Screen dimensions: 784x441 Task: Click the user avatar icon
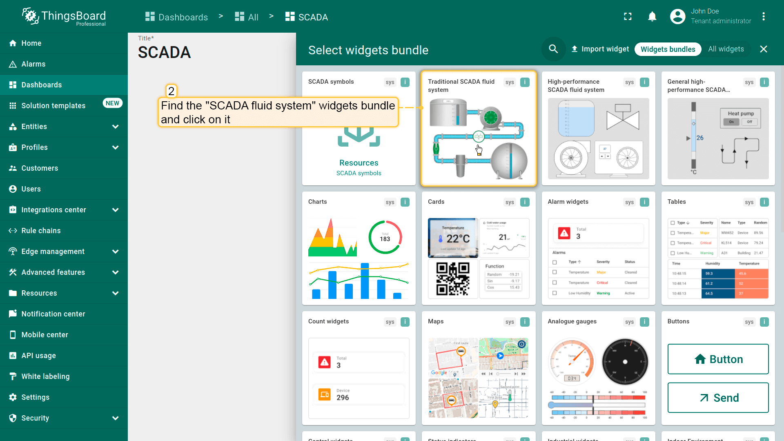pyautogui.click(x=677, y=16)
